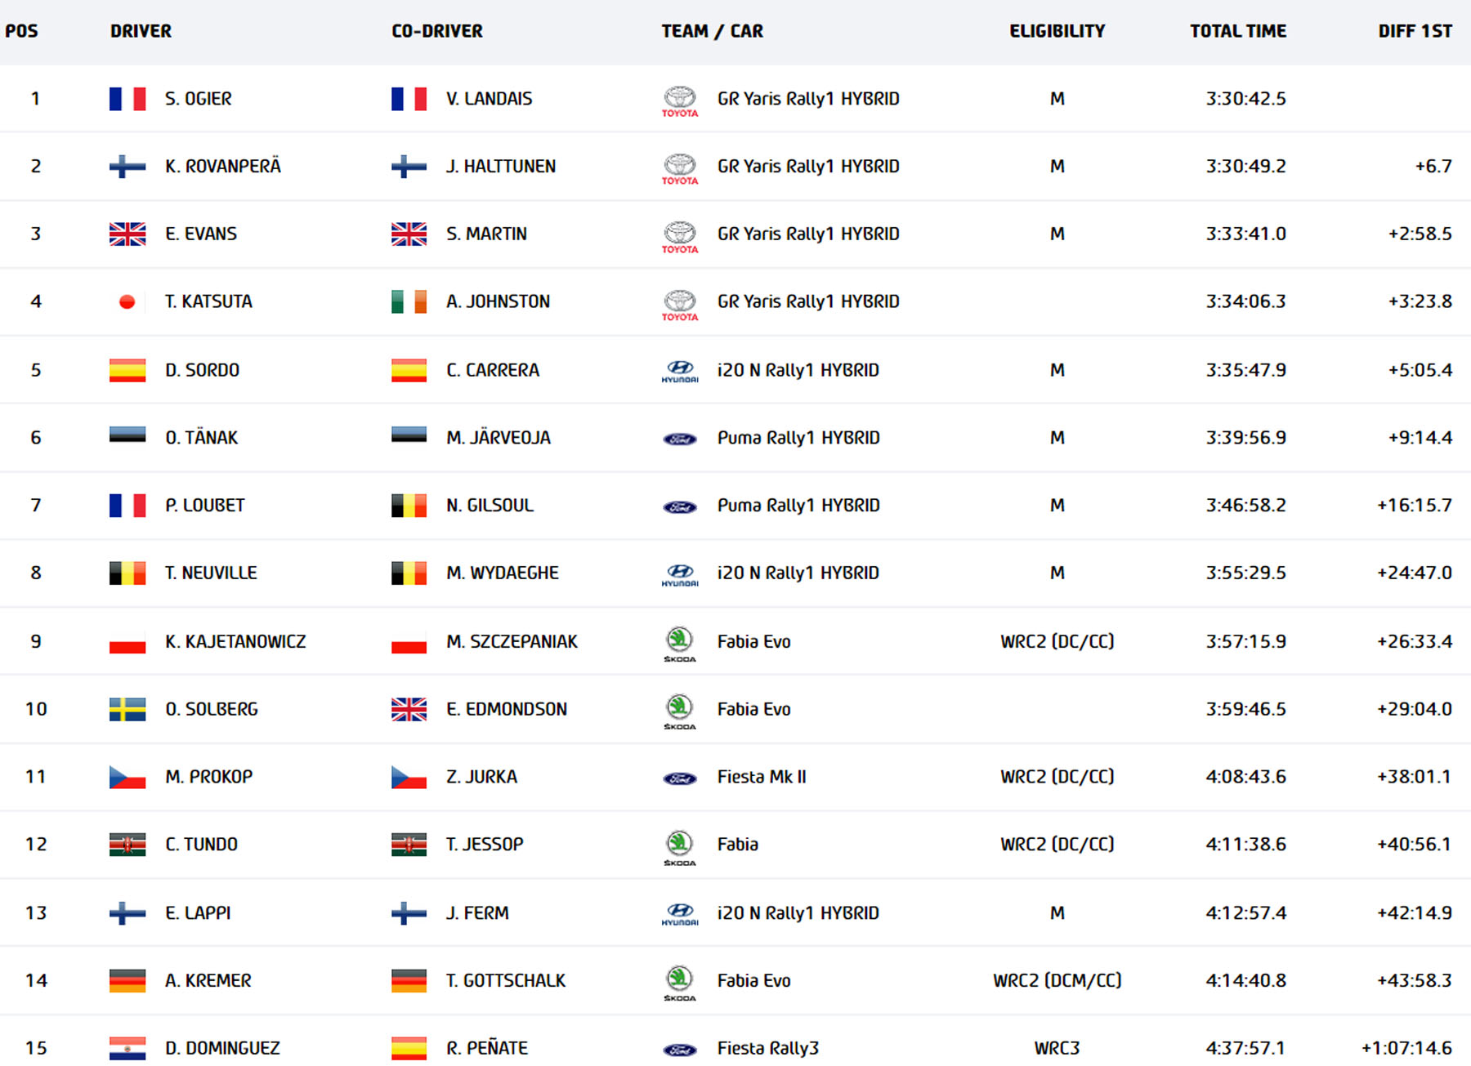Screen dimensions: 1471x1066
Task: Click the Irish flag beside A. Johnston
Action: click(x=409, y=302)
